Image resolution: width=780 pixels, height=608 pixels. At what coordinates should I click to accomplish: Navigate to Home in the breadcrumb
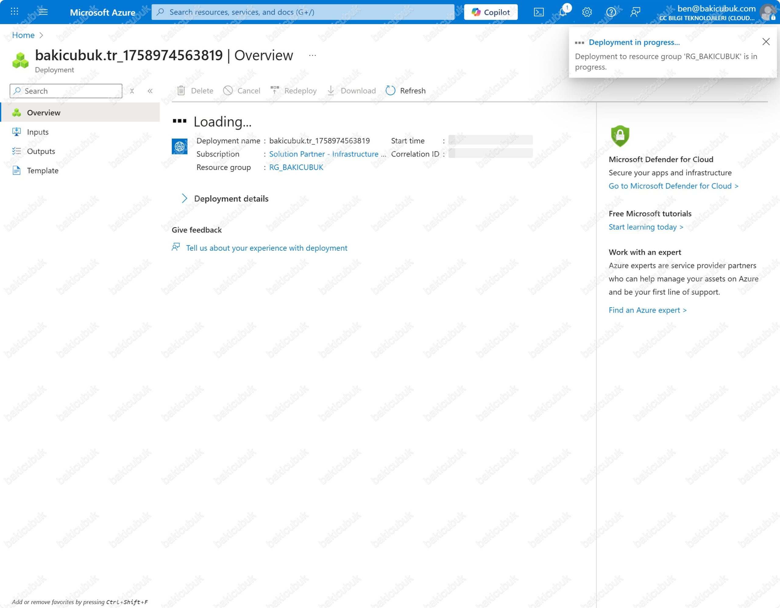click(x=23, y=35)
